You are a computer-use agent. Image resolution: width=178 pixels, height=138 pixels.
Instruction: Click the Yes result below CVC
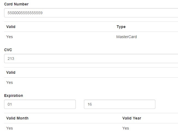coord(10,82)
